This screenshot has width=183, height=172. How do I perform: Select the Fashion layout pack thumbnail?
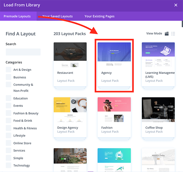click(x=114, y=110)
